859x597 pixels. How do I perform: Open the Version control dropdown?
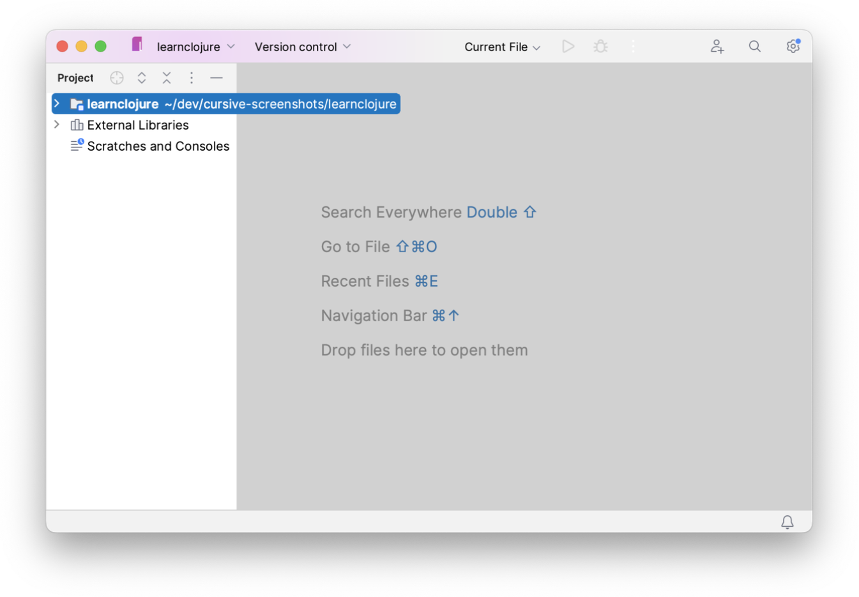(303, 47)
